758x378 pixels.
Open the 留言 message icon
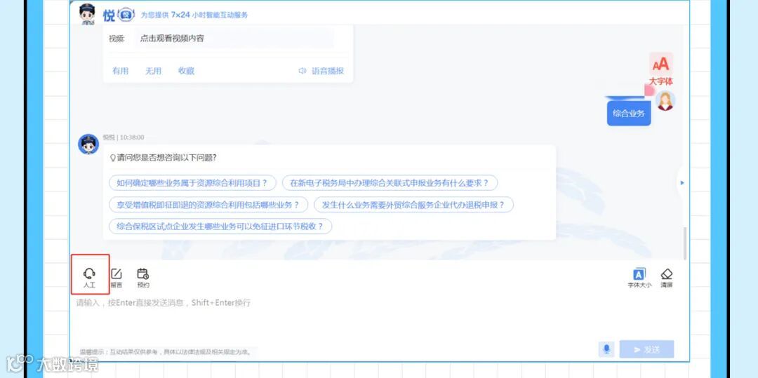[116, 278]
